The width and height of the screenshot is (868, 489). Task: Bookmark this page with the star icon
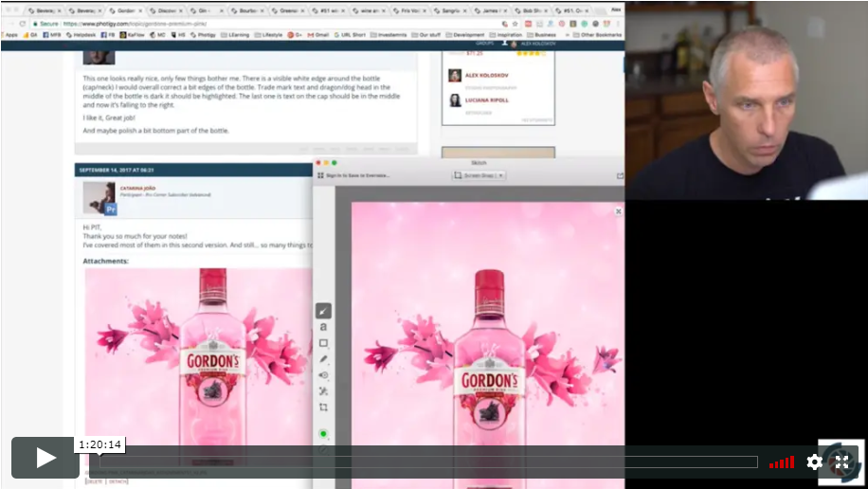pyautogui.click(x=515, y=24)
